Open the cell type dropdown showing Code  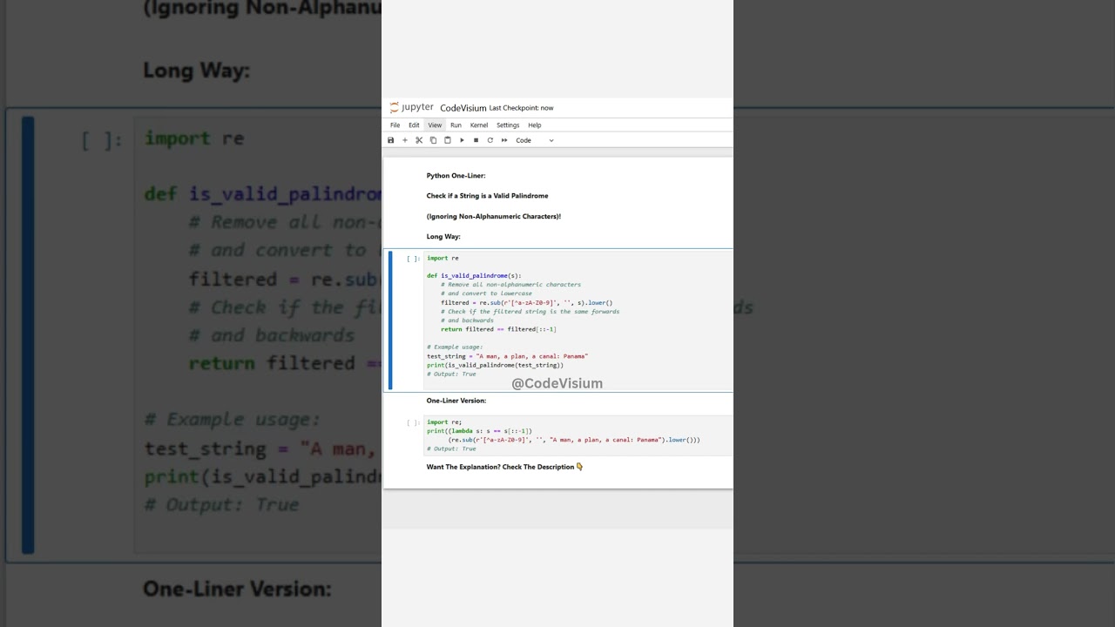pos(535,140)
